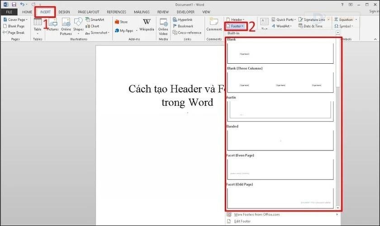Viewport: 380px width, 226px height.
Task: Insert a Page Break
Action: tap(14, 33)
